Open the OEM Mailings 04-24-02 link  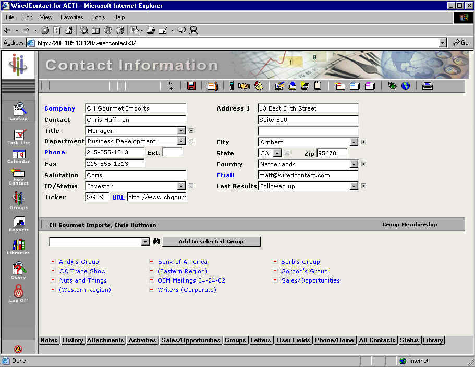(x=191, y=280)
